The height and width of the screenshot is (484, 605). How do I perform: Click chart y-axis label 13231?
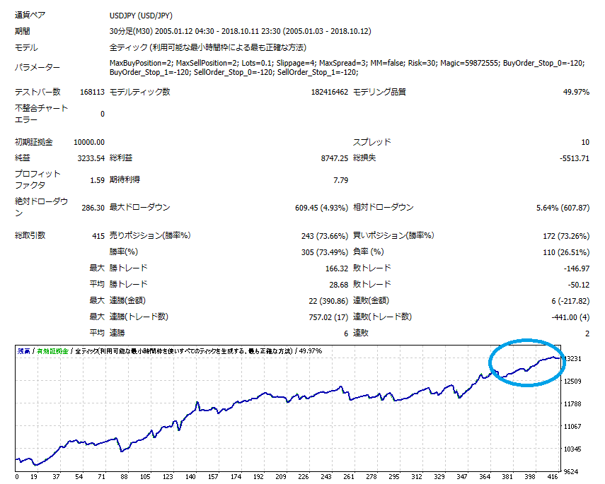(572, 359)
